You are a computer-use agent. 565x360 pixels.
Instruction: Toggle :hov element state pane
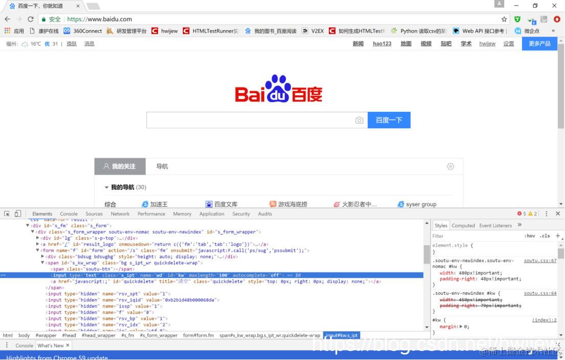[531, 235]
